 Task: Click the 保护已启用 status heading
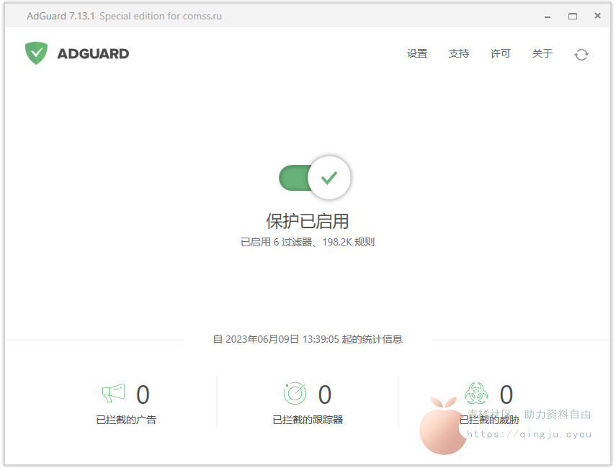pos(308,221)
